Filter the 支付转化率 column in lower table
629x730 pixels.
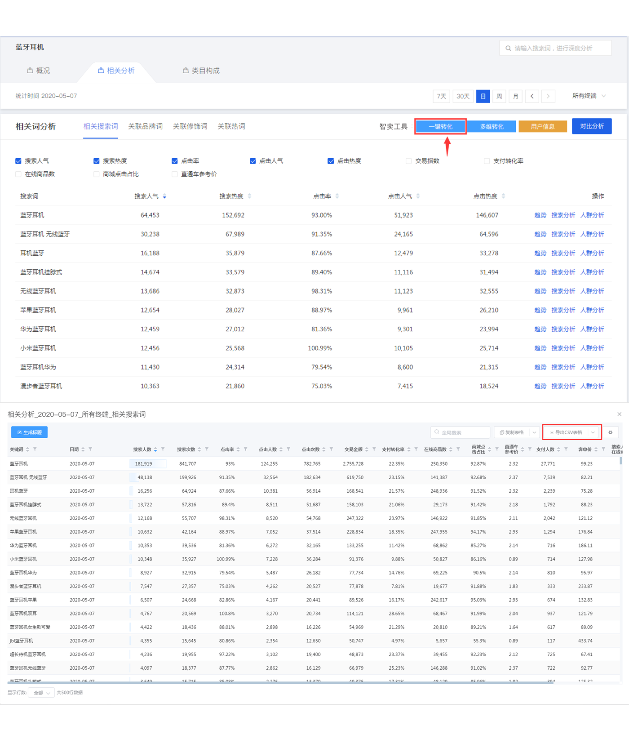tap(416, 449)
